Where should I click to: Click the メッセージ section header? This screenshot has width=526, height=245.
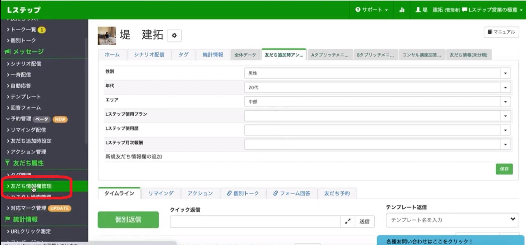tap(28, 51)
